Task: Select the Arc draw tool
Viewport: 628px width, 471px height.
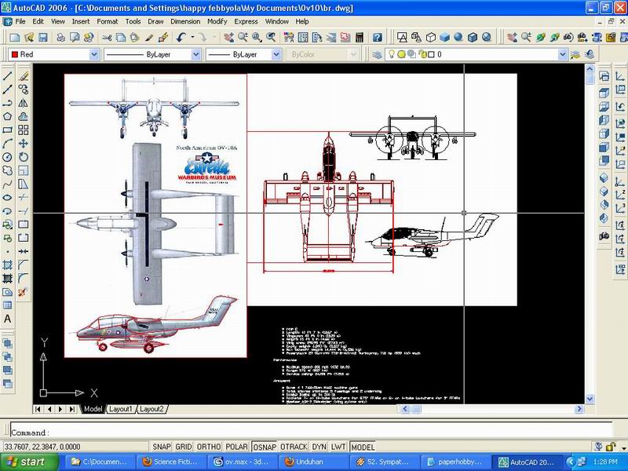Action: pyautogui.click(x=7, y=144)
